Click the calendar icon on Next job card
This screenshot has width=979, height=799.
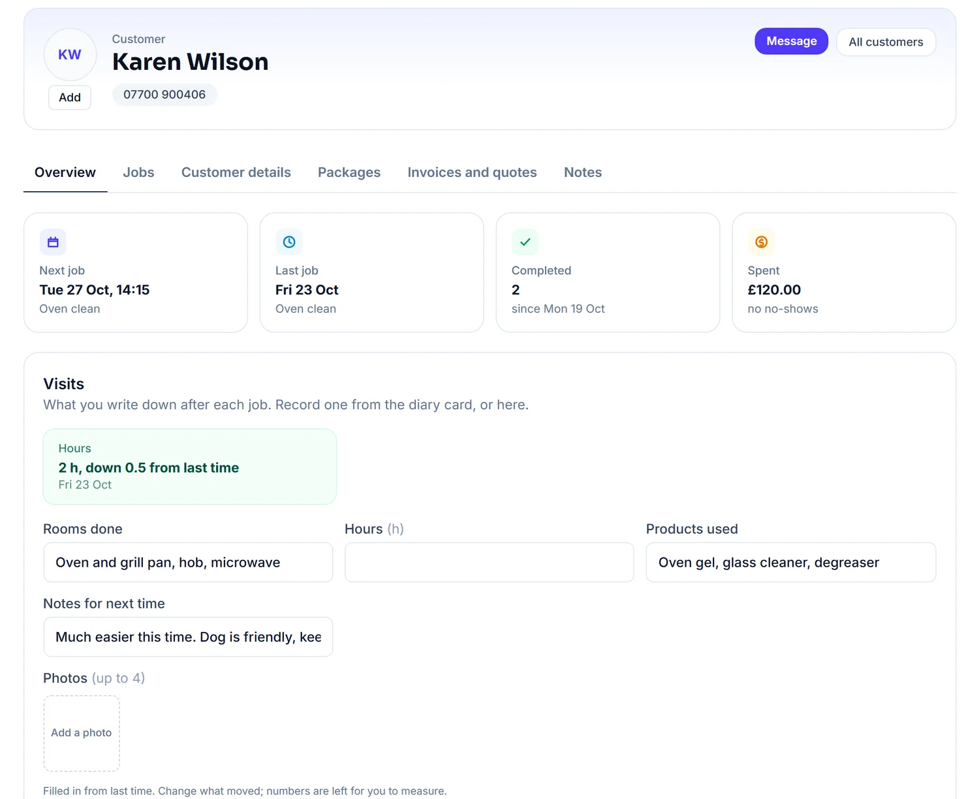pyautogui.click(x=53, y=242)
